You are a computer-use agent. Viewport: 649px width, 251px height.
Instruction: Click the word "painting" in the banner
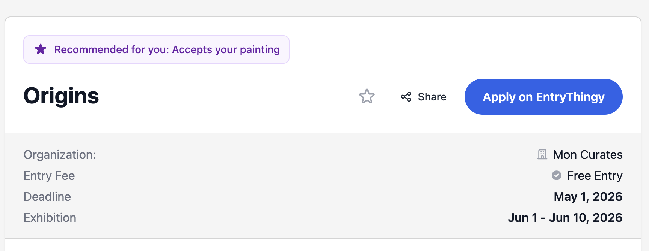pos(260,49)
